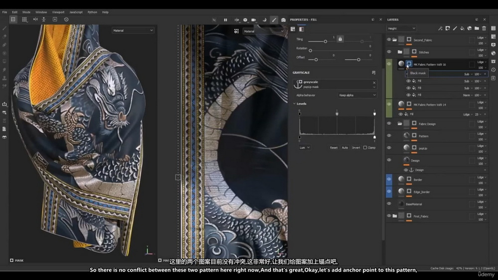
Task: Open blend mode dropdown of Second_Fabric
Action: pyautogui.click(x=482, y=37)
